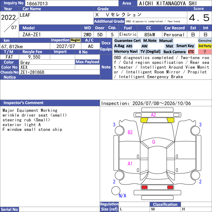Click the Regist inspection tag

(x=76, y=40)
